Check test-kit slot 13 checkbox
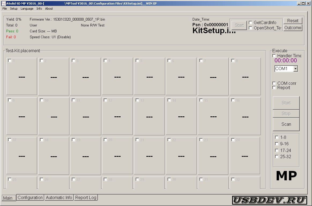Image resolution: width=312 pixels, height=206 pixels. [x=137, y=100]
